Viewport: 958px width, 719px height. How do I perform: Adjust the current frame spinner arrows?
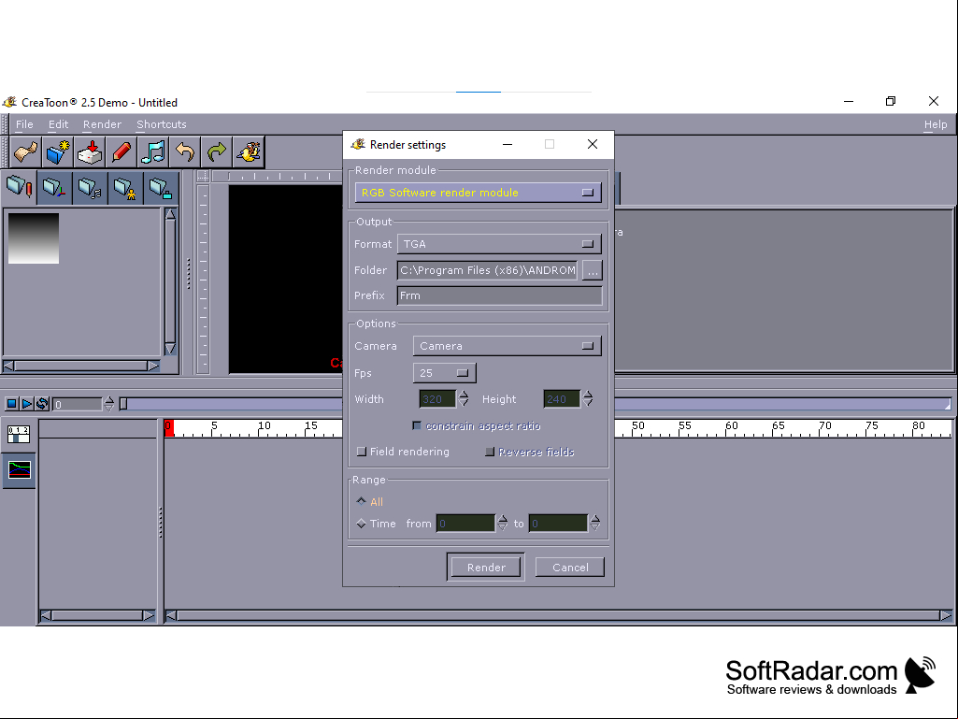coord(108,404)
